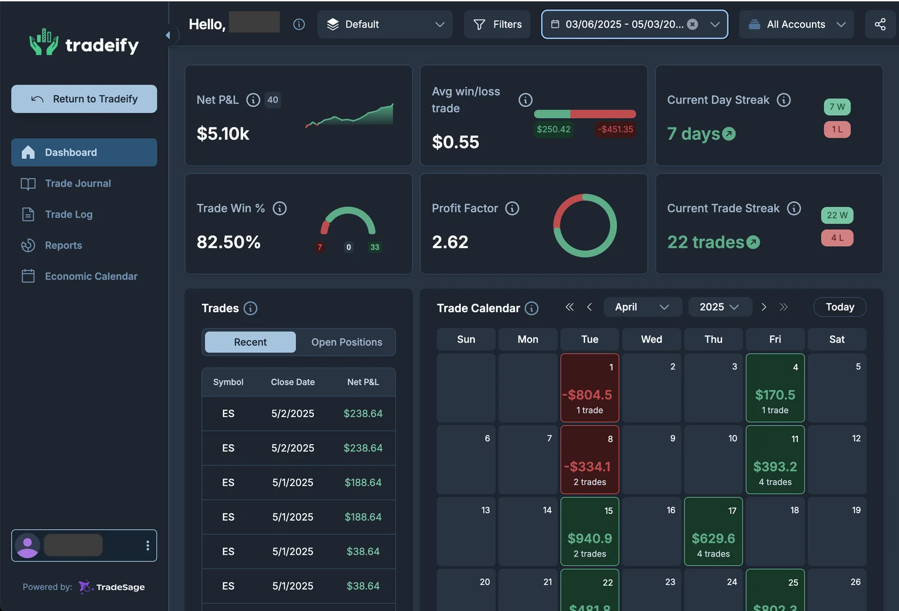This screenshot has height=611, width=899.
Task: Click the info icon next to Trades heading
Action: click(x=251, y=308)
